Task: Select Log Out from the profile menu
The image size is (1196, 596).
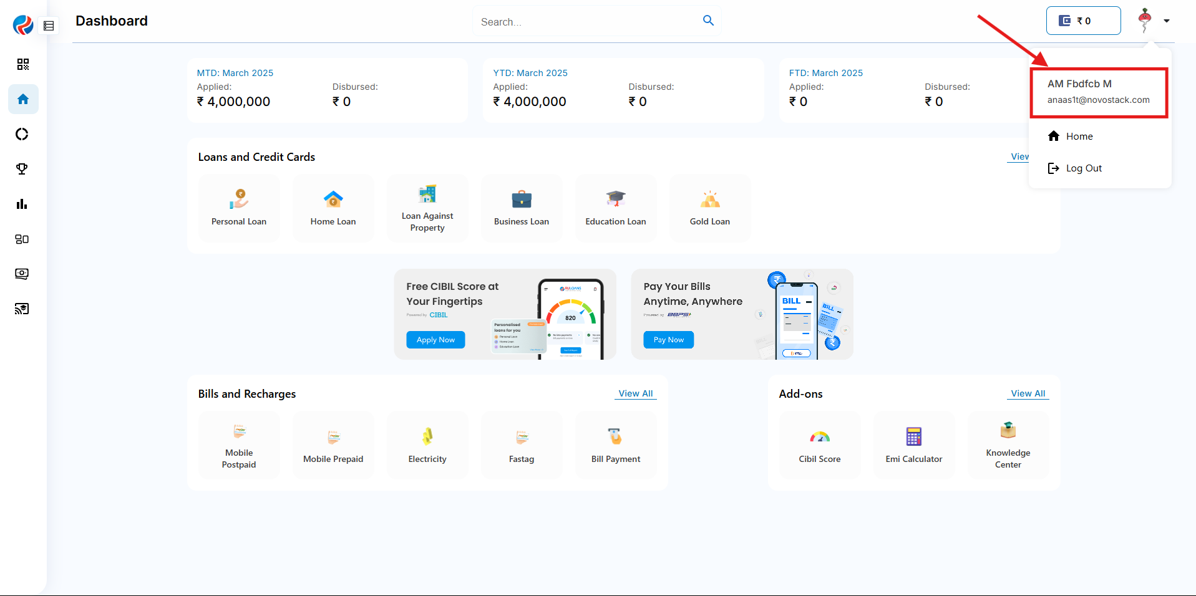Action: [1083, 168]
